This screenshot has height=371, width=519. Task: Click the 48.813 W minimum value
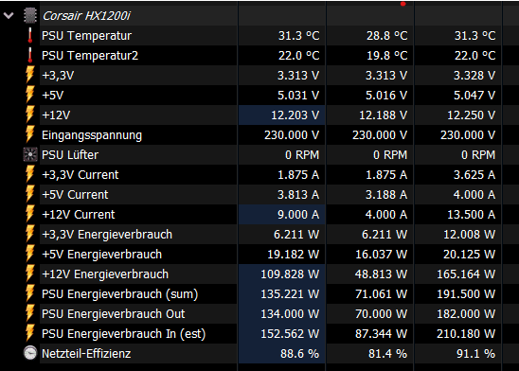pyautogui.click(x=382, y=274)
